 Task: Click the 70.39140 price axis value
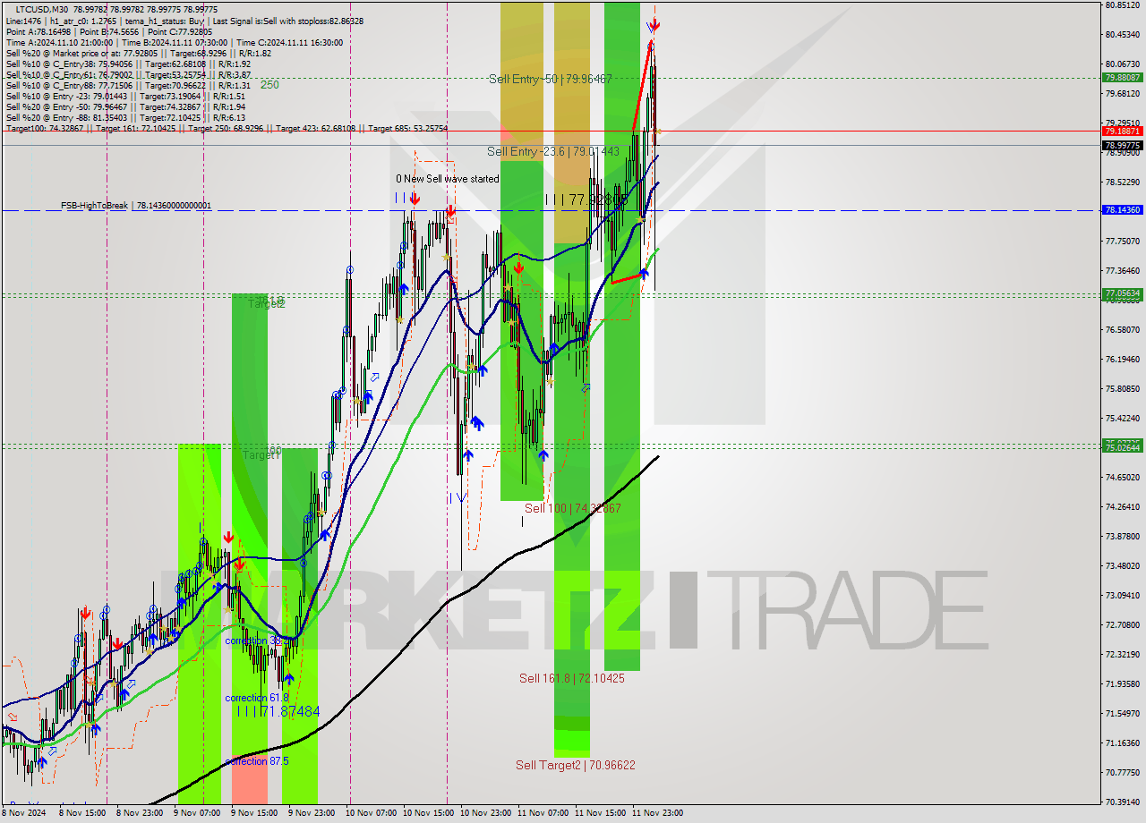1122,802
